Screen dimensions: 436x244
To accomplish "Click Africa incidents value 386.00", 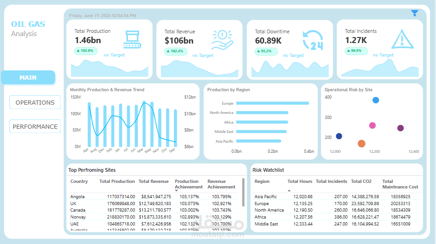I will [x=341, y=217].
